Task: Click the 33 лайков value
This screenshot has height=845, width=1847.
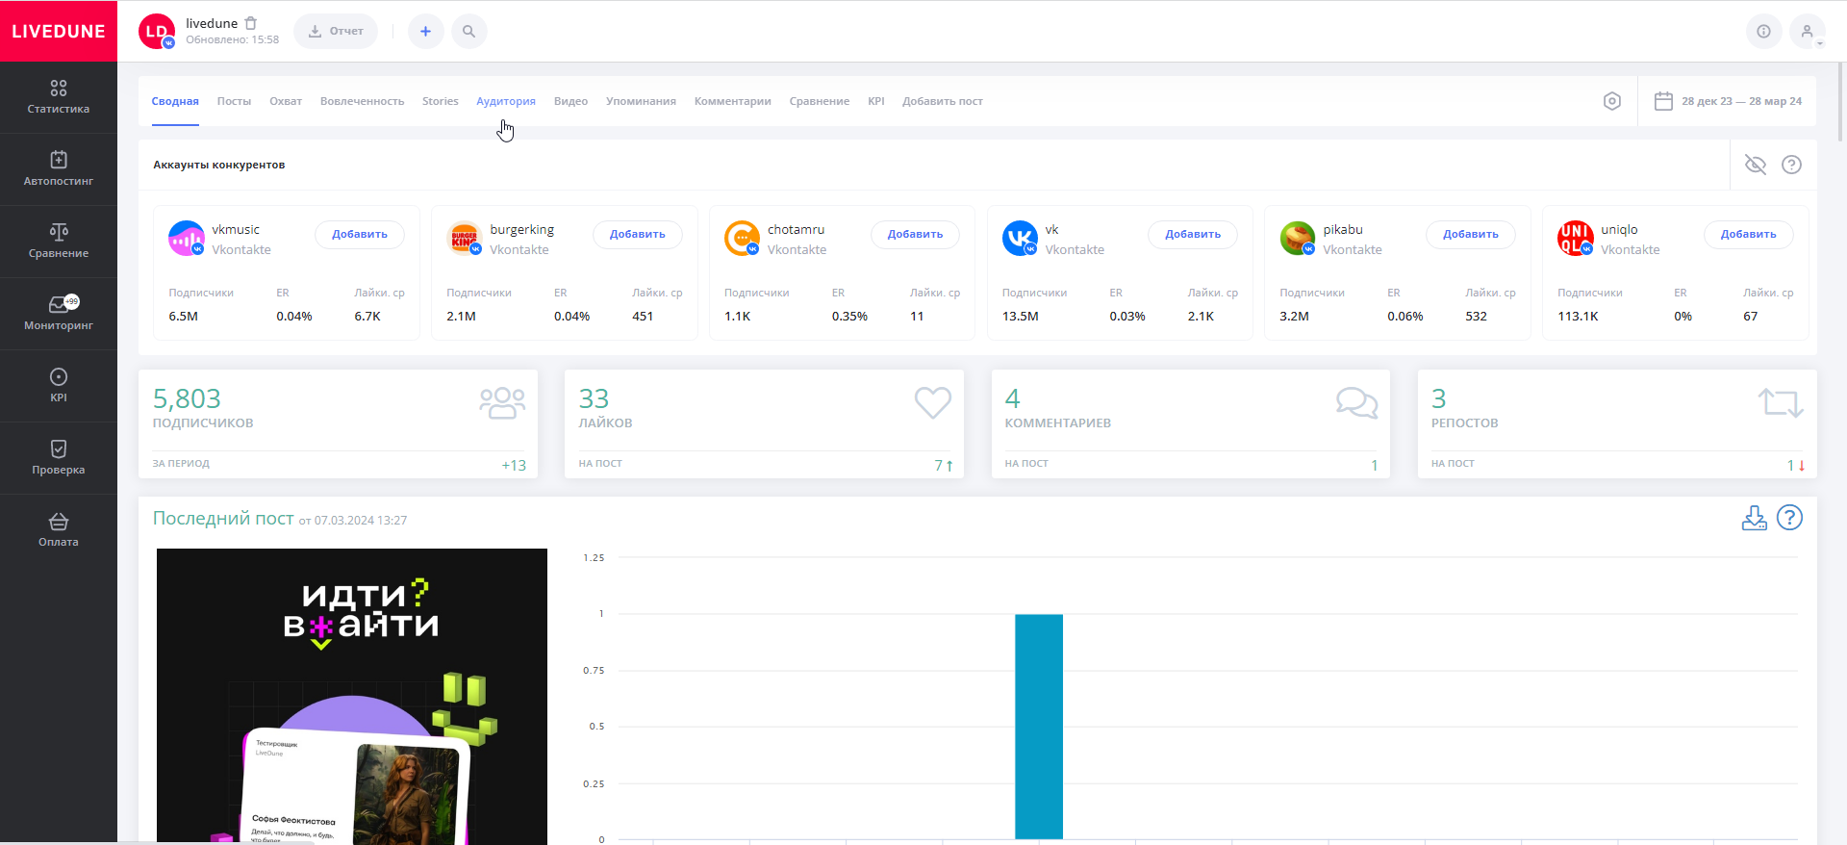Action: coord(594,398)
